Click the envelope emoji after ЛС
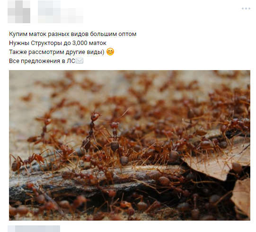The image size is (256, 232). click(79, 61)
